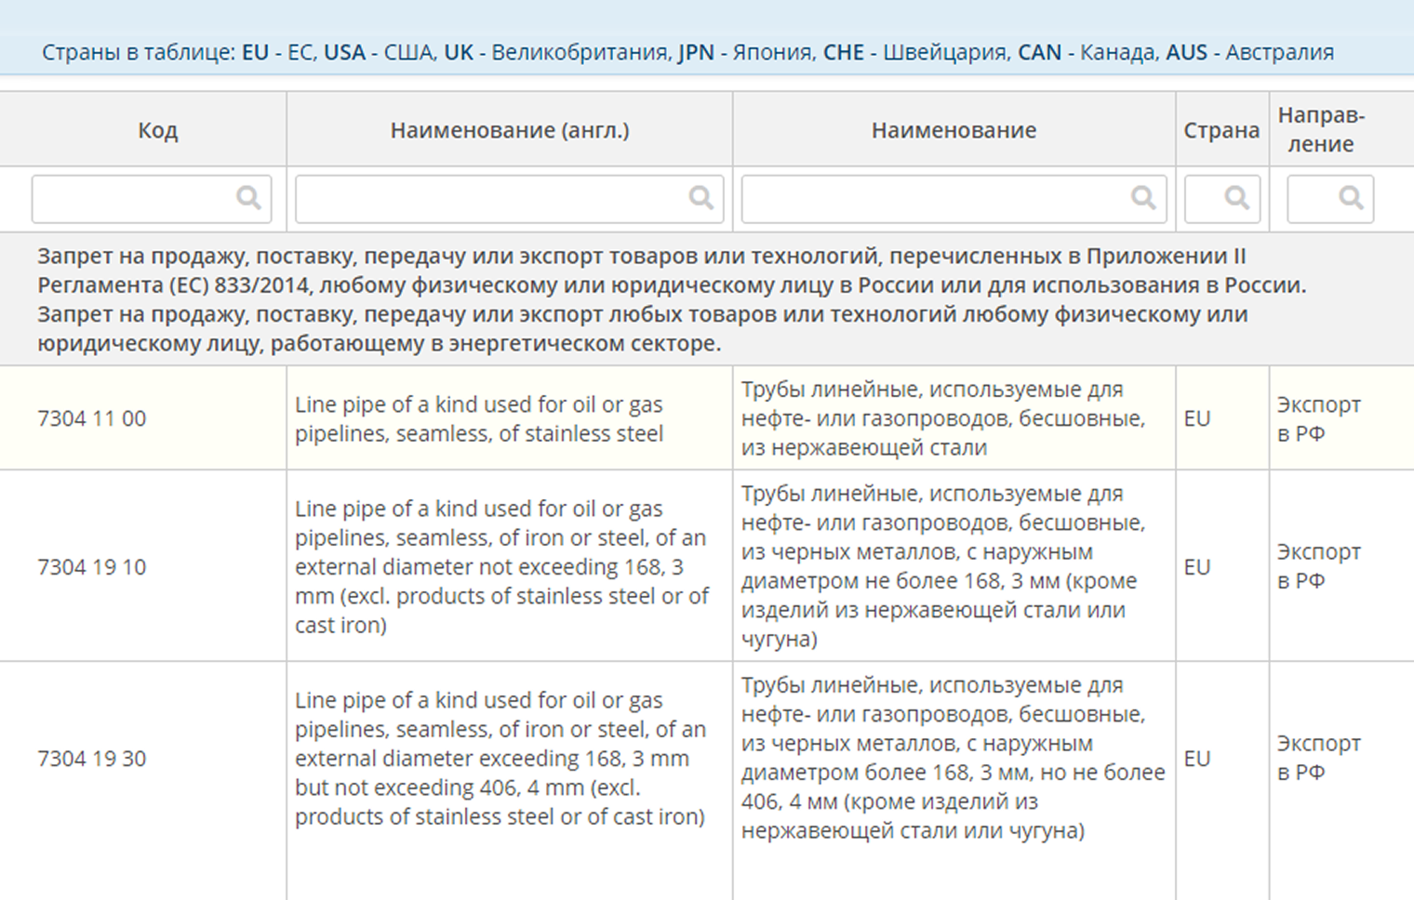The image size is (1414, 900).
Task: Select row with code 7304 19 10
Action: [92, 567]
